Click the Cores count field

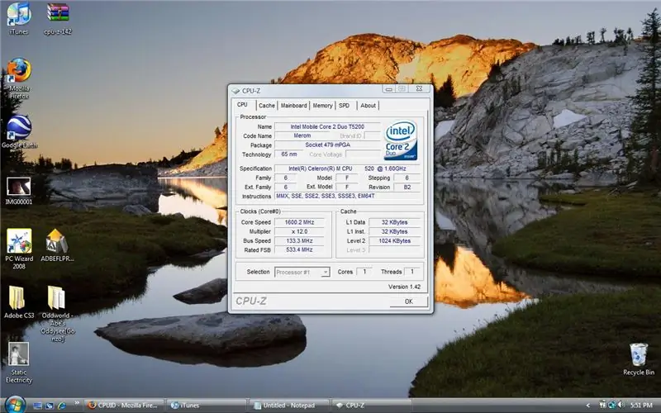click(364, 272)
